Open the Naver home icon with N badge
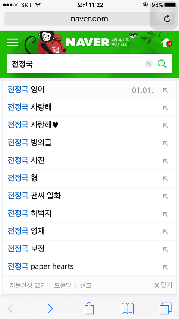The height and width of the screenshot is (319, 179). point(167,42)
